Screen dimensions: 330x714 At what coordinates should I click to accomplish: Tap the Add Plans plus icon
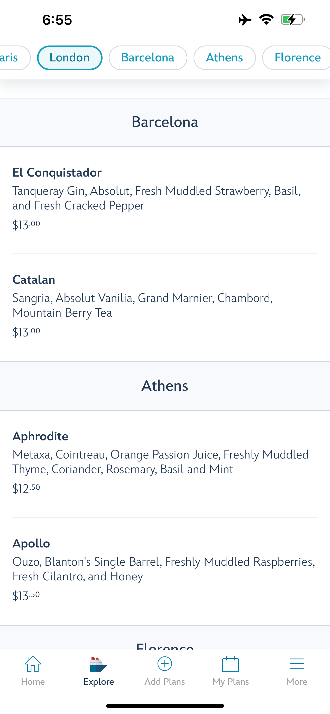[164, 664]
